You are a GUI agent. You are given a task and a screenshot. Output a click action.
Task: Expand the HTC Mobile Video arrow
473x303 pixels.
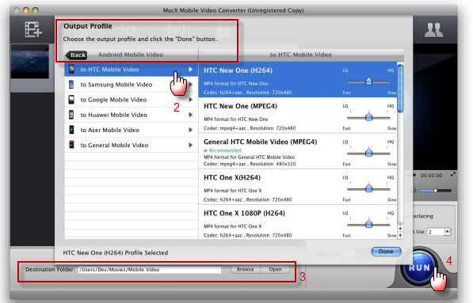click(x=191, y=70)
